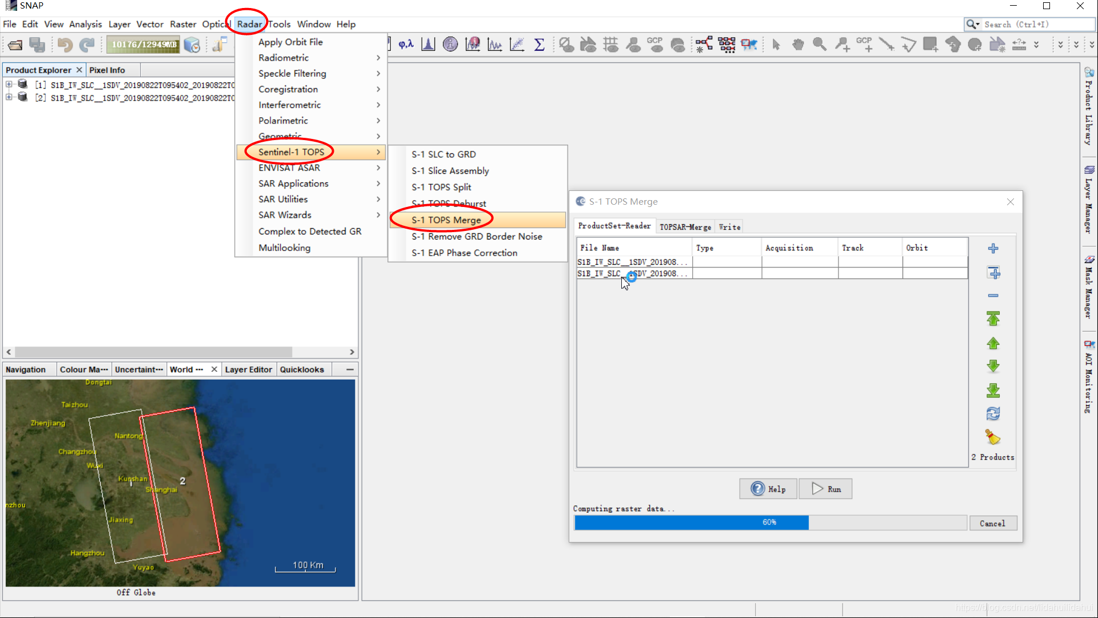Select ProductSet-Reader tab in dialog
This screenshot has width=1098, height=618.
point(614,226)
